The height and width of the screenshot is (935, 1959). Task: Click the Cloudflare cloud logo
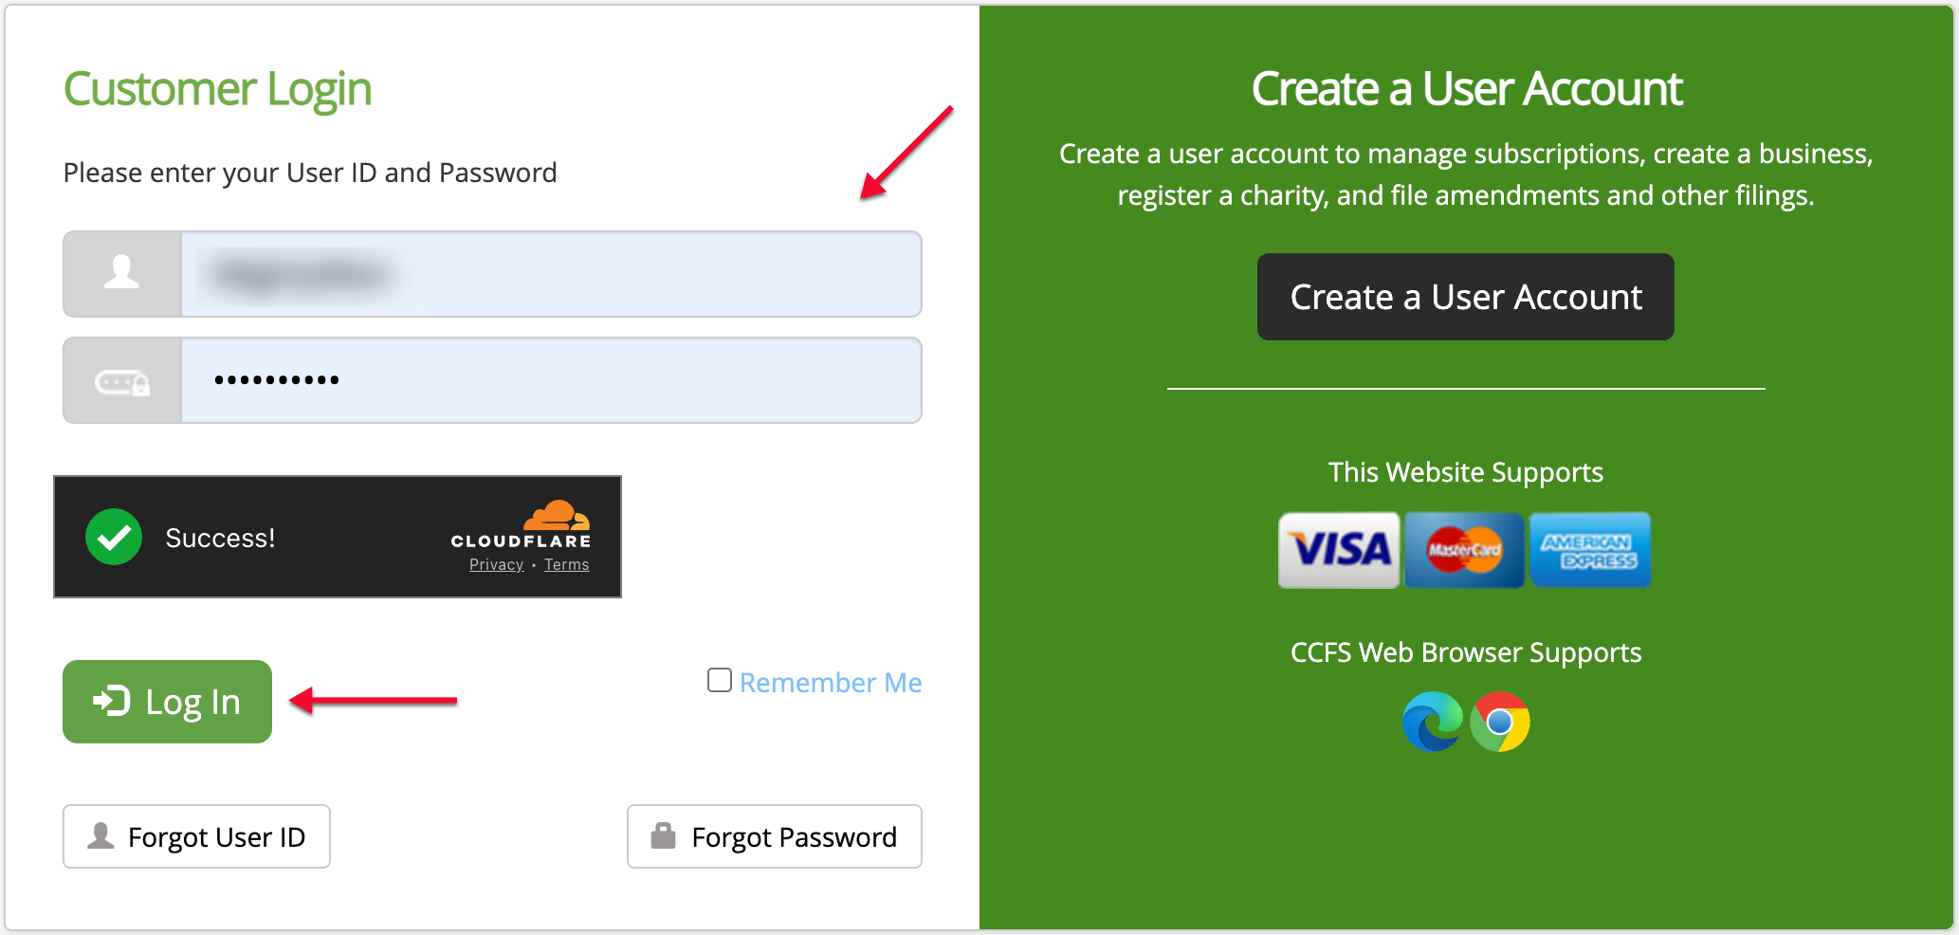tap(557, 515)
